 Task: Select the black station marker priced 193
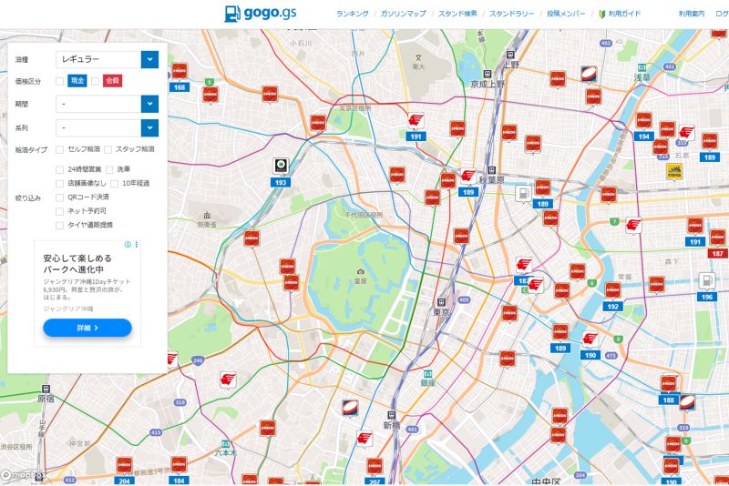pos(281,167)
